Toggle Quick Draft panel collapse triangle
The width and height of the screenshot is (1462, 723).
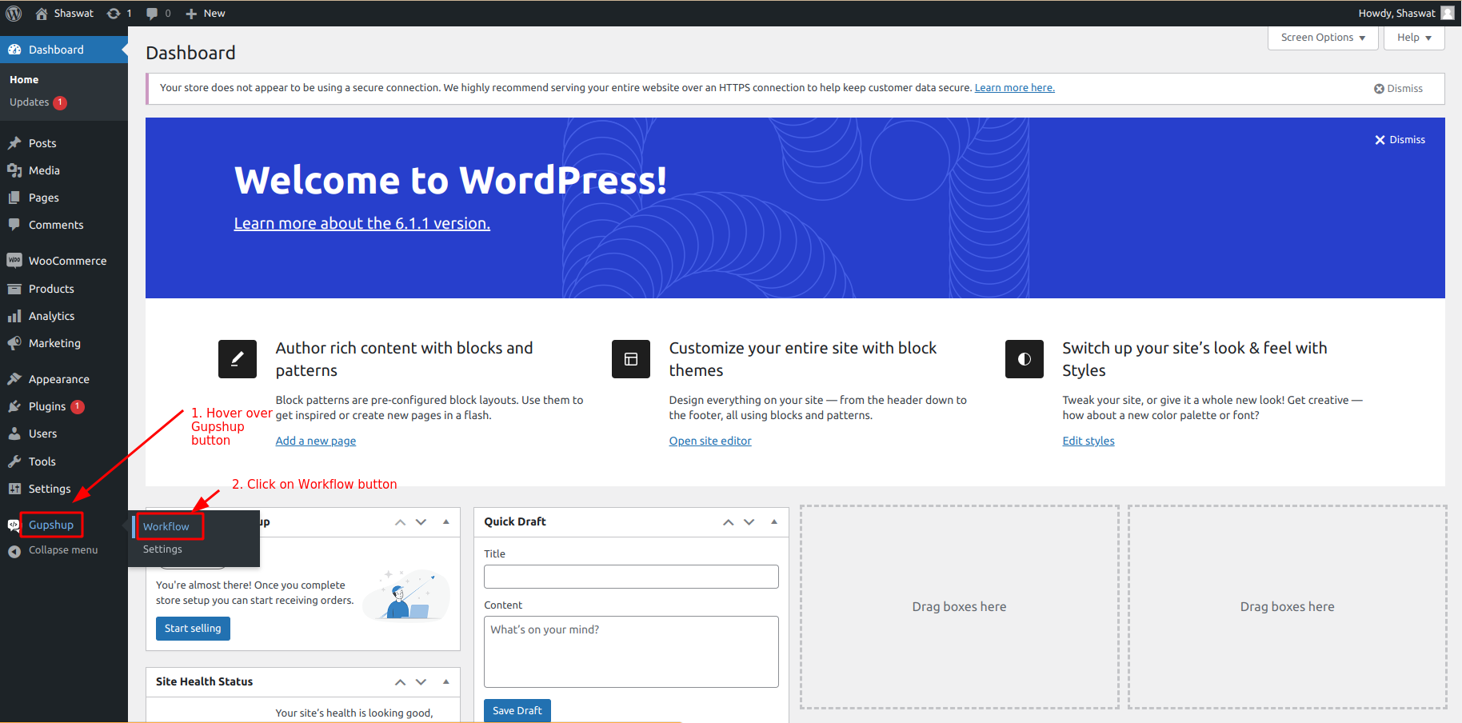[x=774, y=522]
